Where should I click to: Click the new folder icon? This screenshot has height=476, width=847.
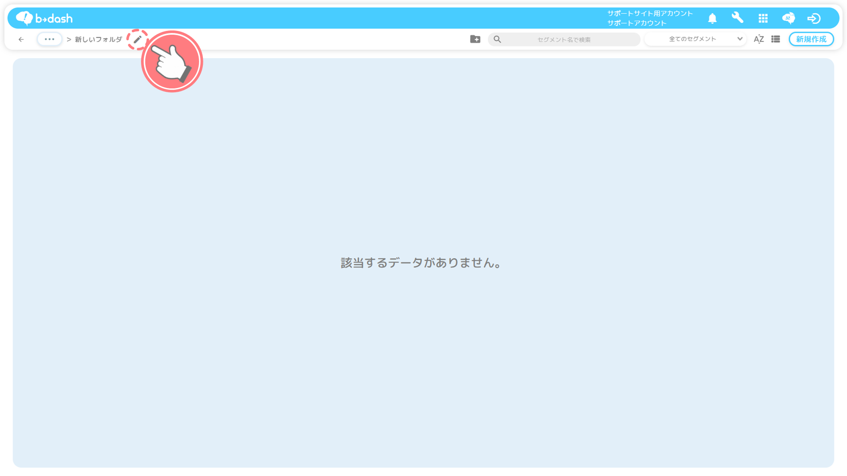click(475, 39)
